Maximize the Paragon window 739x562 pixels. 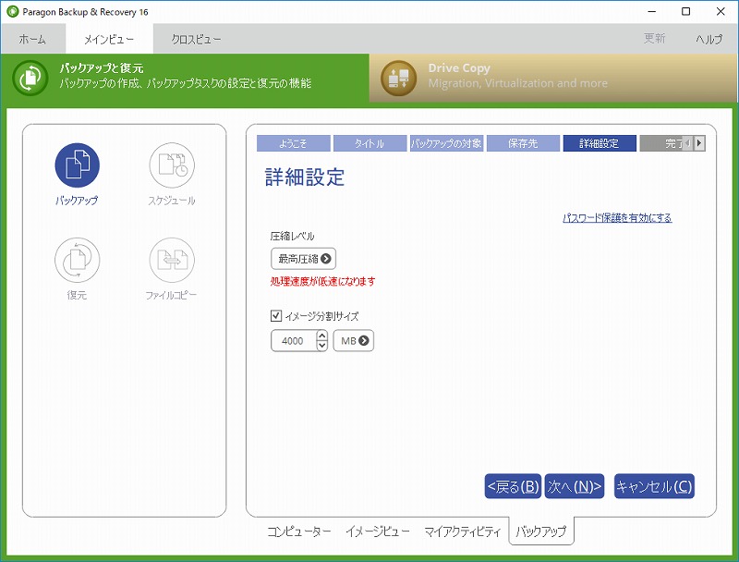[x=686, y=11]
